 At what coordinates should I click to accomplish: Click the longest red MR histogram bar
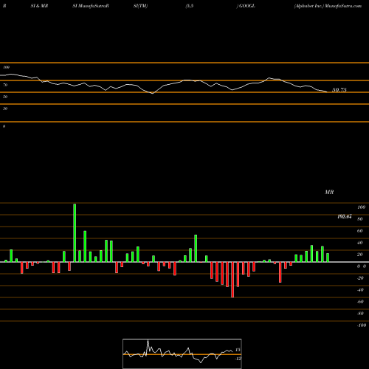(232, 280)
